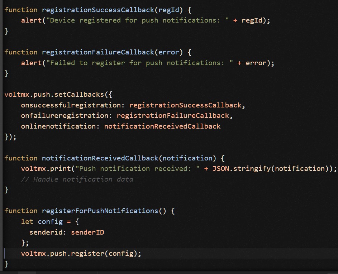Click the "Failed to register for push notifications: " string
338x274 pixels.
[x=140, y=63]
